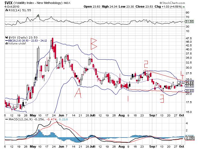Click the 30 level on RSI axis
The width and height of the screenshot is (212, 149).
point(187,27)
